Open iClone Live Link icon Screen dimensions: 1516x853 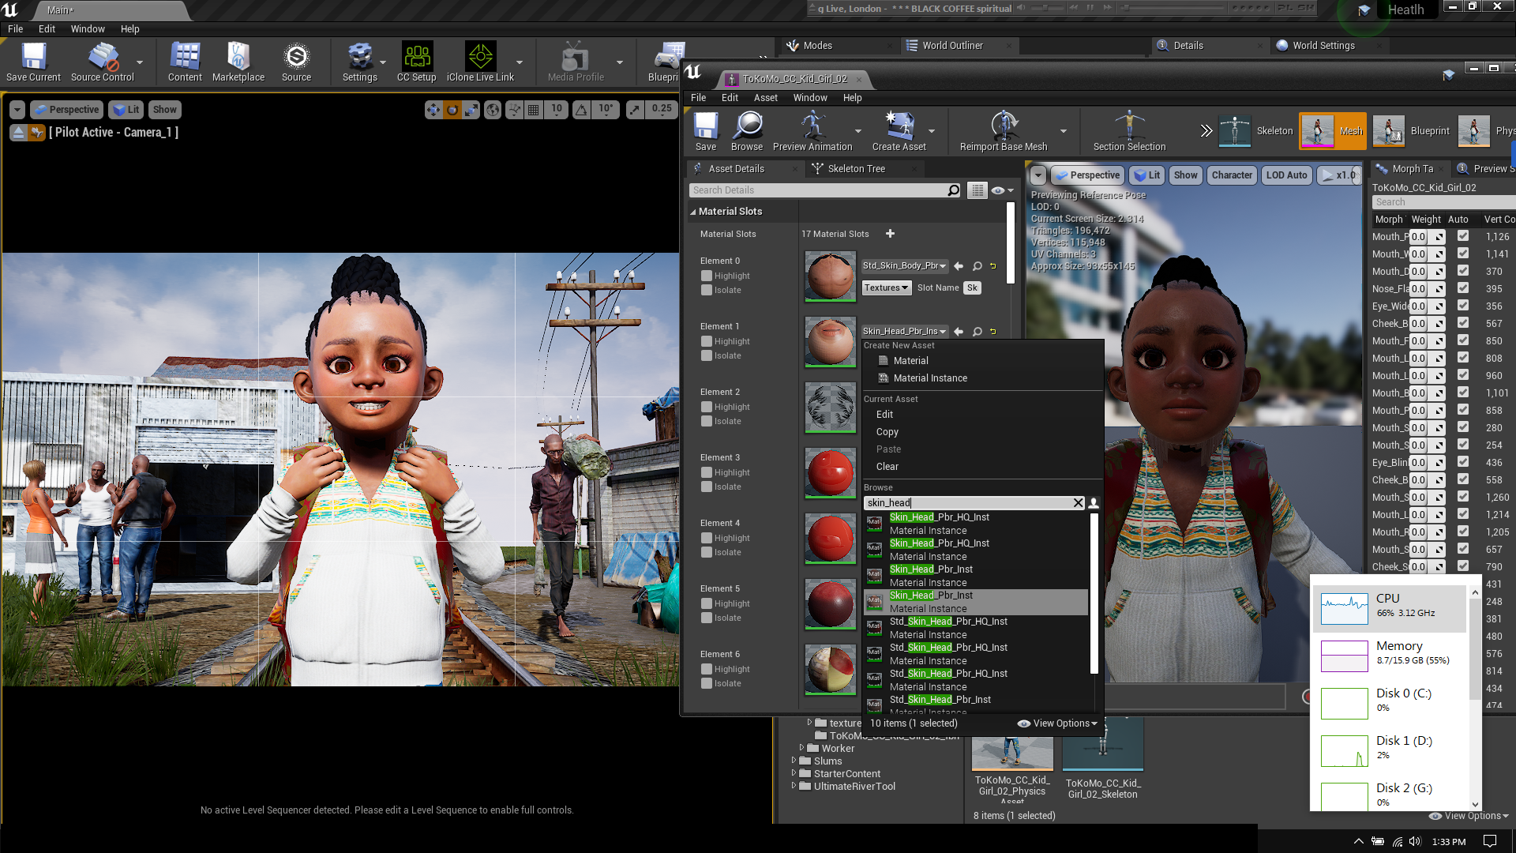click(480, 62)
